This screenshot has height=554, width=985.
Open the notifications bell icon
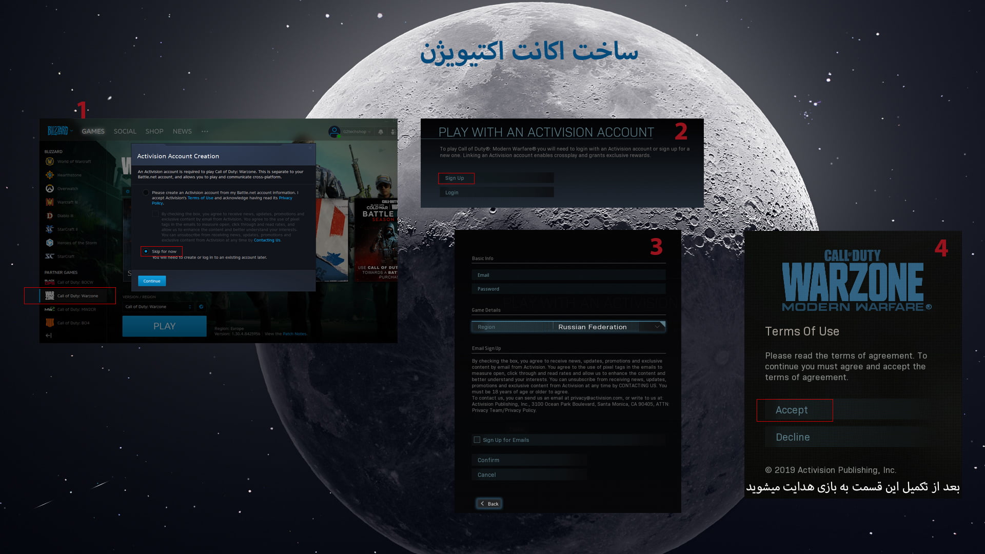click(x=381, y=132)
